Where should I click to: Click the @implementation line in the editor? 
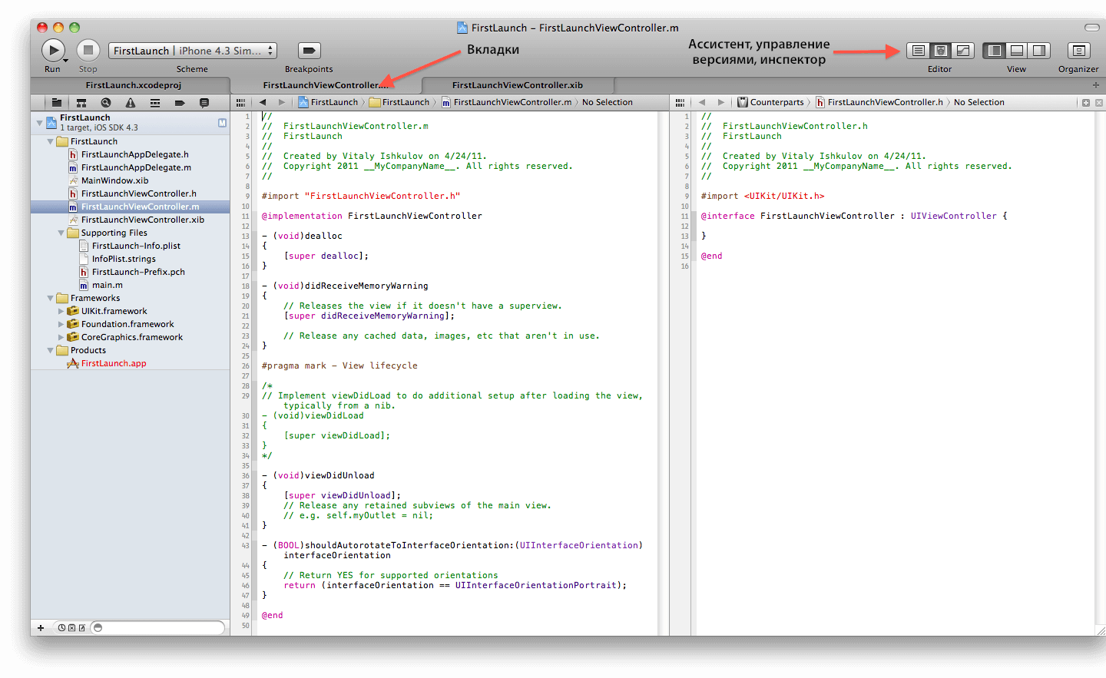point(372,216)
